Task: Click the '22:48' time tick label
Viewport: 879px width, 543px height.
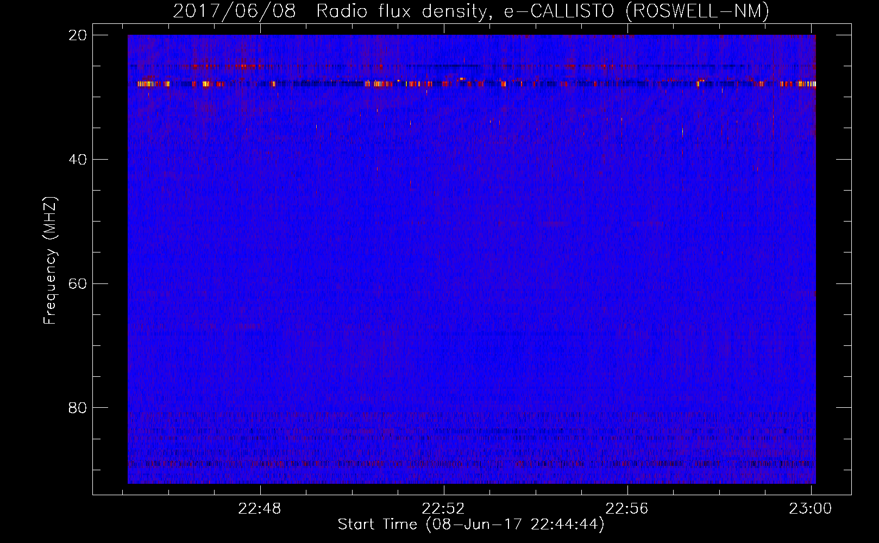Action: coord(260,509)
